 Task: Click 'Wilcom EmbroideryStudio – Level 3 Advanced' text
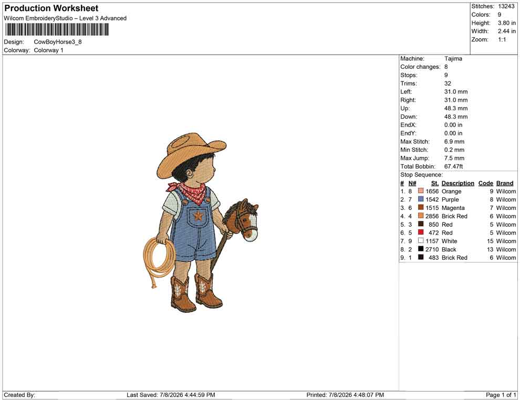[65, 18]
